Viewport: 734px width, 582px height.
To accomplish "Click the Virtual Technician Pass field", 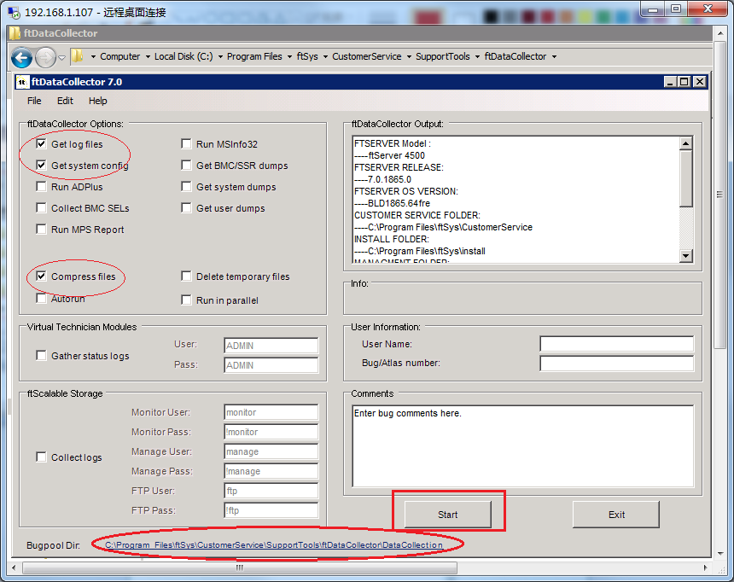I will pos(271,365).
